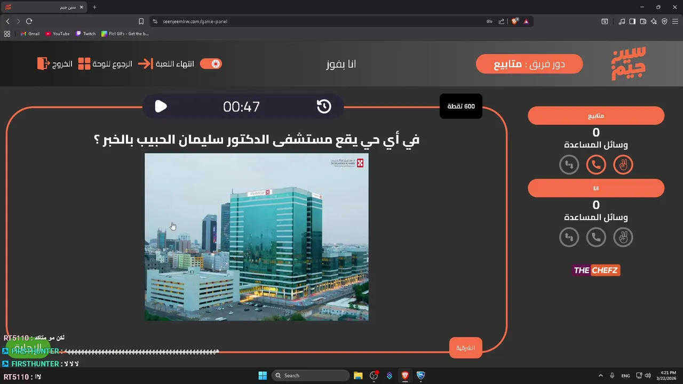This screenshot has width=683, height=384.
Task: Open the Brave Shields lion icon
Action: coord(515,21)
